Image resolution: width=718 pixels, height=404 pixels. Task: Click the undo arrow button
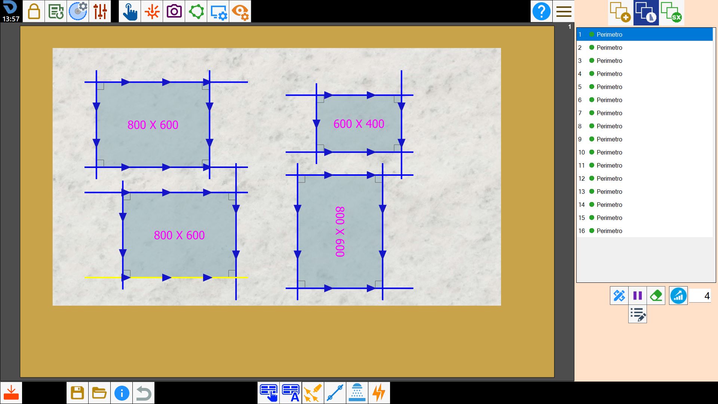point(144,393)
